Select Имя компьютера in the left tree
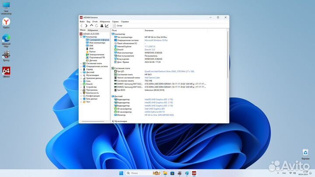Viewport: 315px width, 177px height. coord(97,43)
